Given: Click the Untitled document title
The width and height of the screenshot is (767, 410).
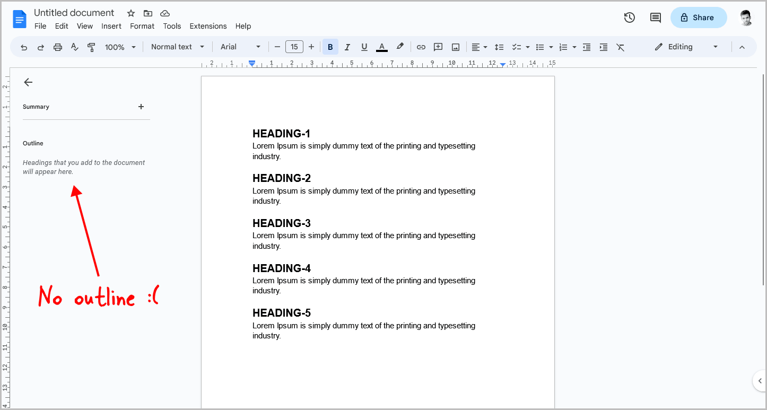Looking at the screenshot, I should tap(74, 13).
